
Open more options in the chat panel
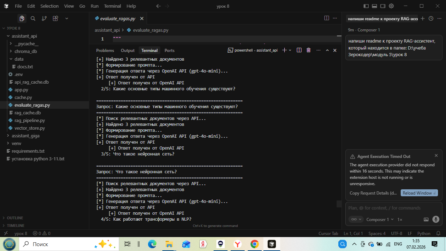pyautogui.click(x=439, y=18)
